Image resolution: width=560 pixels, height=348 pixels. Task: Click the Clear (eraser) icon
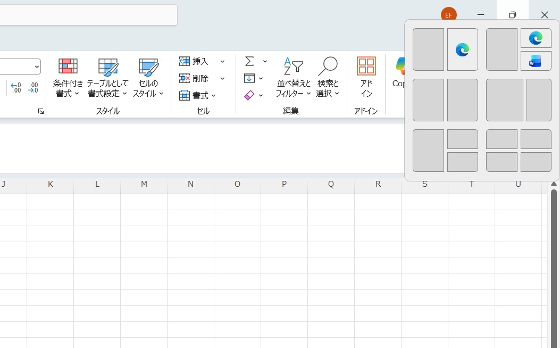(249, 95)
